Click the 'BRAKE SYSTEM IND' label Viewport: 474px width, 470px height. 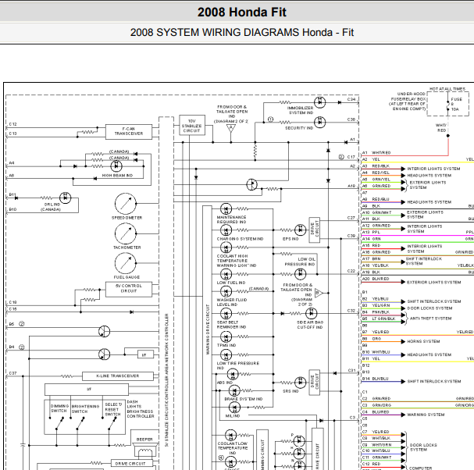coord(244,399)
